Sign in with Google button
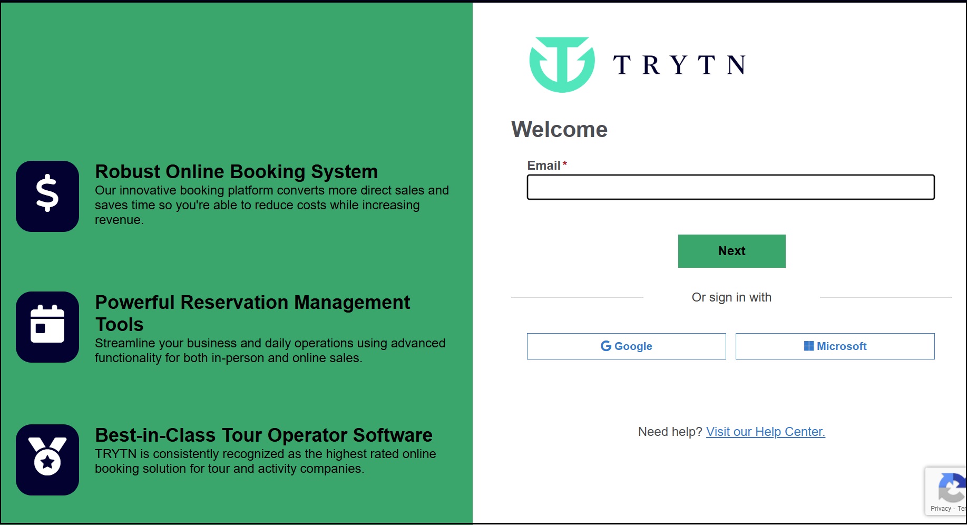Screen dimensions: 967x525 pyautogui.click(x=626, y=346)
